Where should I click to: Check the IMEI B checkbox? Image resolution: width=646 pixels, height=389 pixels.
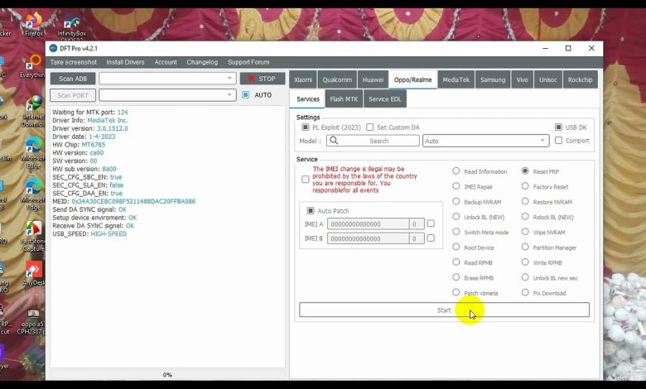tap(431, 238)
